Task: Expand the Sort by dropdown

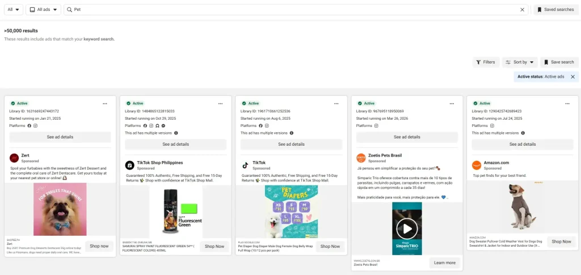Action: click(520, 62)
